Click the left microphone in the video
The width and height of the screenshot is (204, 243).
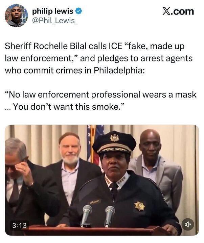pos(86,215)
